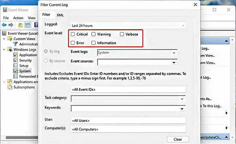Click the Back arrow toolbar icon
This screenshot has height=144, width=236.
point(4,25)
